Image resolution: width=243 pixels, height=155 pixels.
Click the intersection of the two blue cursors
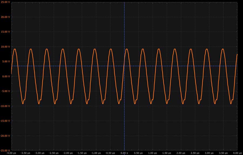point(124,66)
